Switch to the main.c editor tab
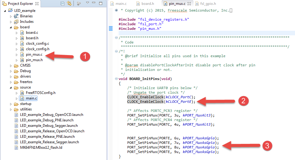Screen dimensions: 295x160 (119, 4)
